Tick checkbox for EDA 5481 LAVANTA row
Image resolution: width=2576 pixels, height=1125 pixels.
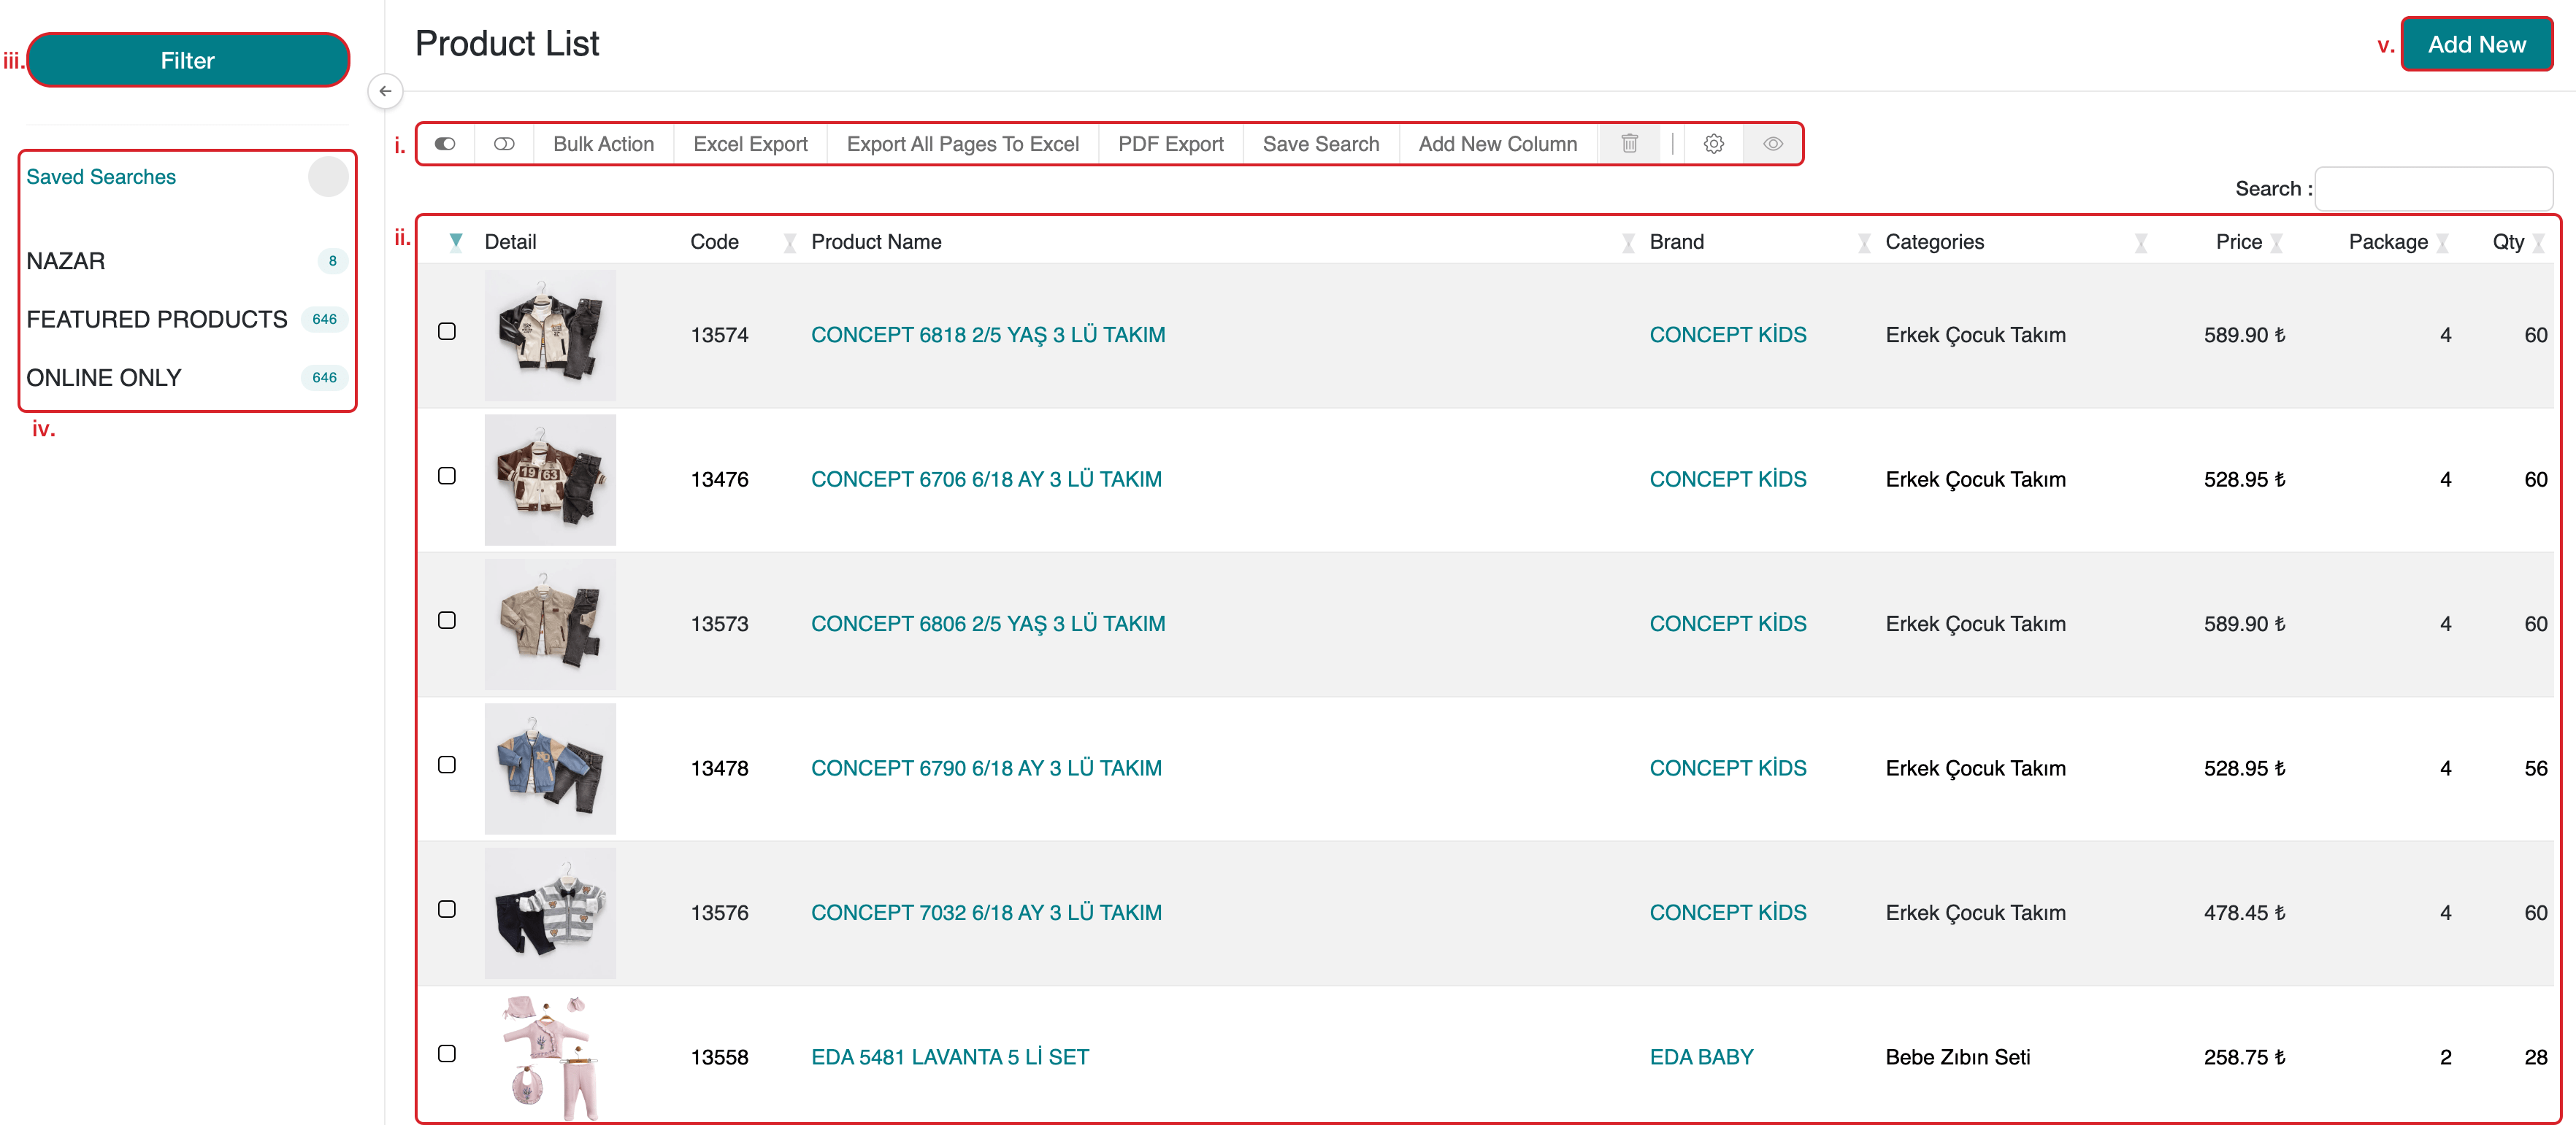tap(447, 1054)
